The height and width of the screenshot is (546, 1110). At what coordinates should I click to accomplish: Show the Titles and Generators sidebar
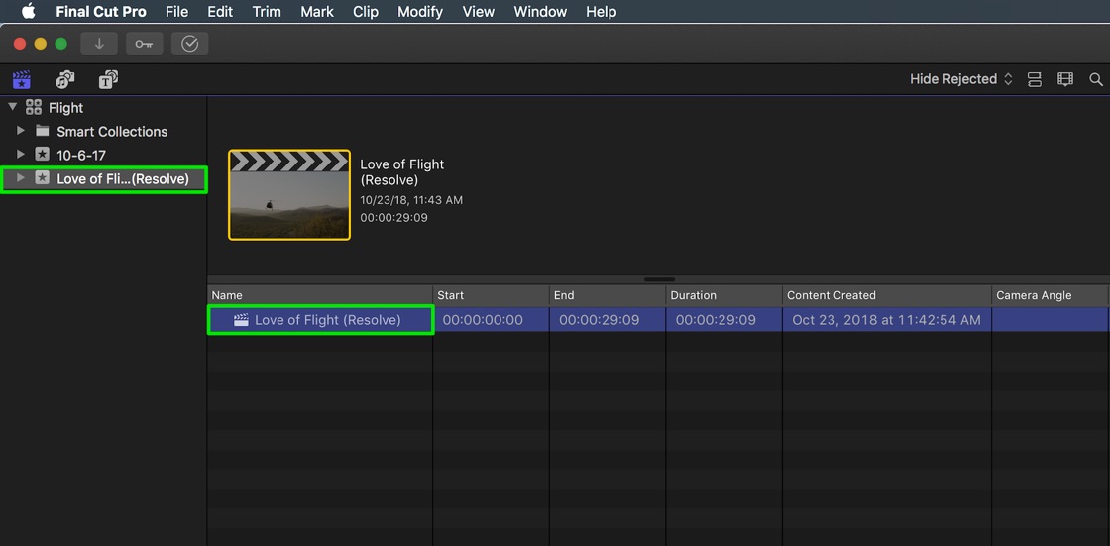[x=108, y=79]
